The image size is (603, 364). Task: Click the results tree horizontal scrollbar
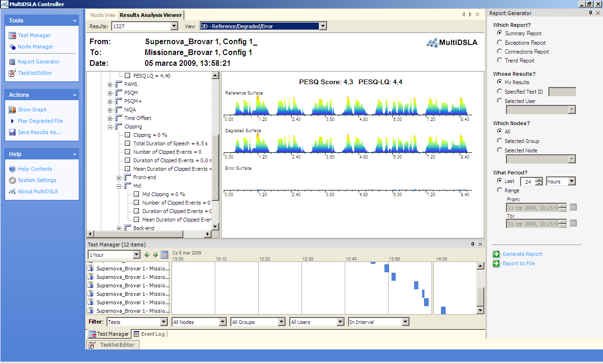[x=149, y=234]
